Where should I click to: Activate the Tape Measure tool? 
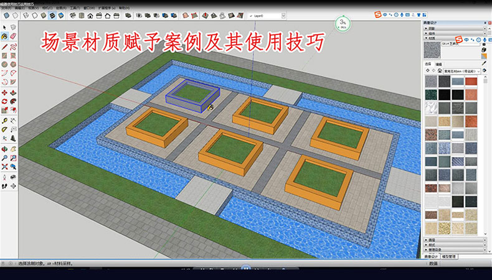pyautogui.click(x=4, y=120)
